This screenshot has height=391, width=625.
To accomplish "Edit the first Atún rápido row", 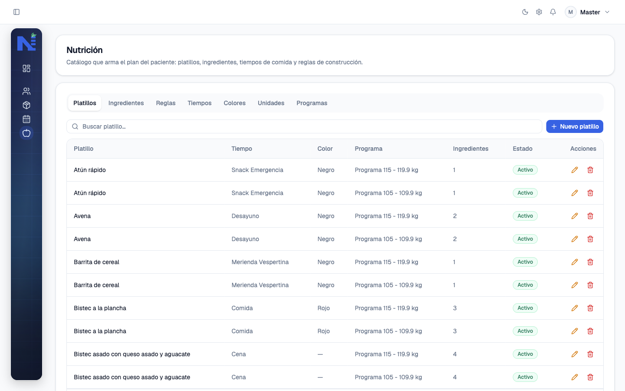I will coord(575,170).
